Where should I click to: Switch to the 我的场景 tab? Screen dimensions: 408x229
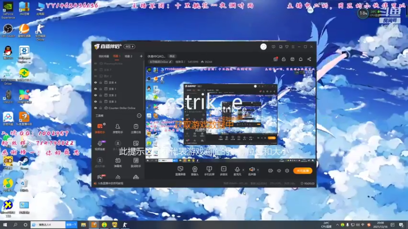pyautogui.click(x=104, y=56)
